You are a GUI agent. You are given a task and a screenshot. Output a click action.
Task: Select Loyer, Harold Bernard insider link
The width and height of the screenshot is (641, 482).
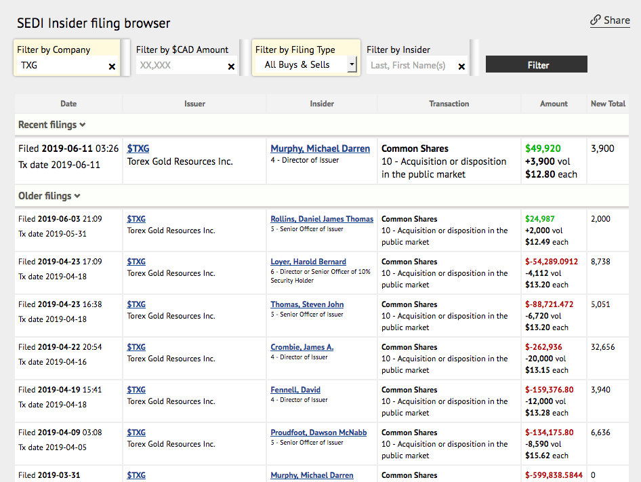pos(308,262)
